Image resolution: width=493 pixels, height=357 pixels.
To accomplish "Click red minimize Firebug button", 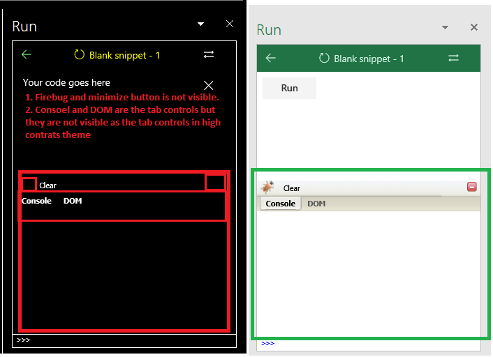I will tap(471, 187).
